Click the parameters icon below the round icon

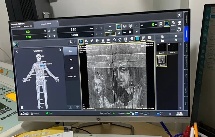179,29
